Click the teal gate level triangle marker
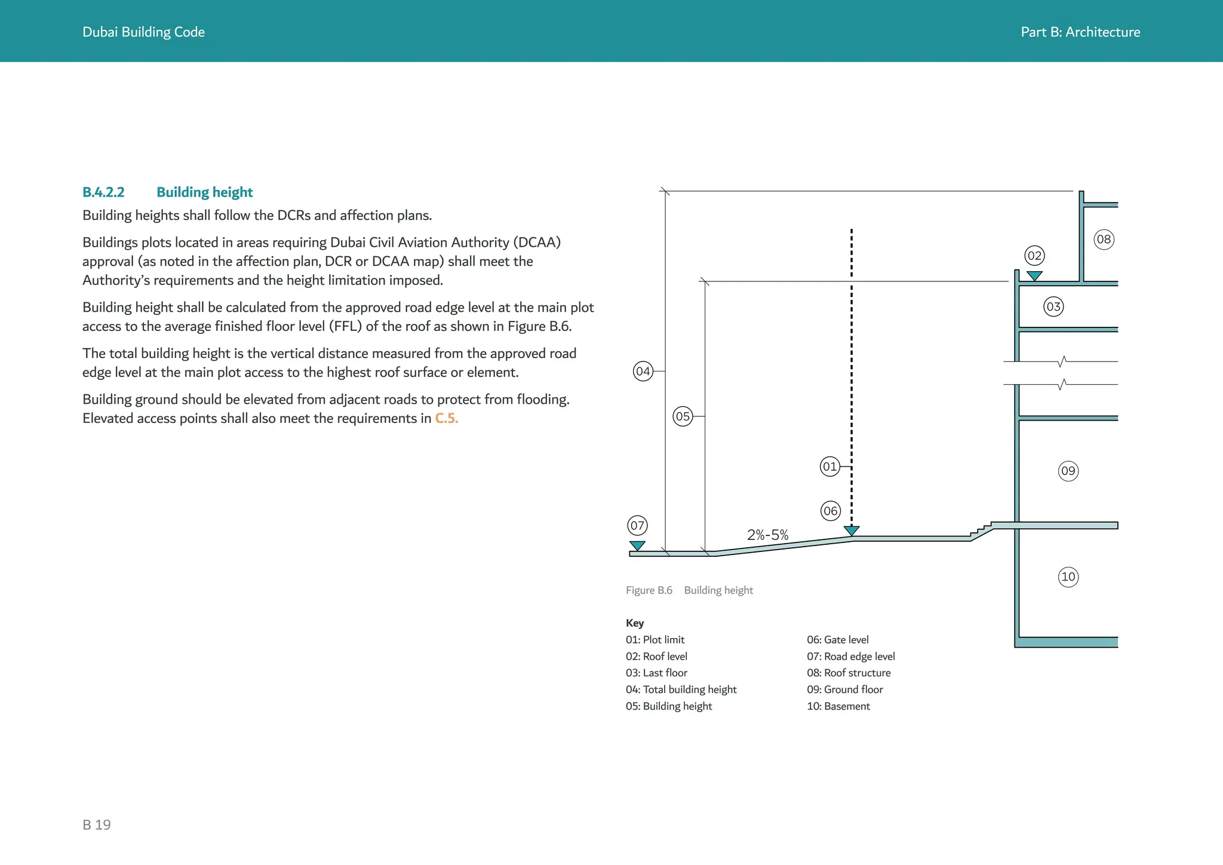 tap(852, 530)
